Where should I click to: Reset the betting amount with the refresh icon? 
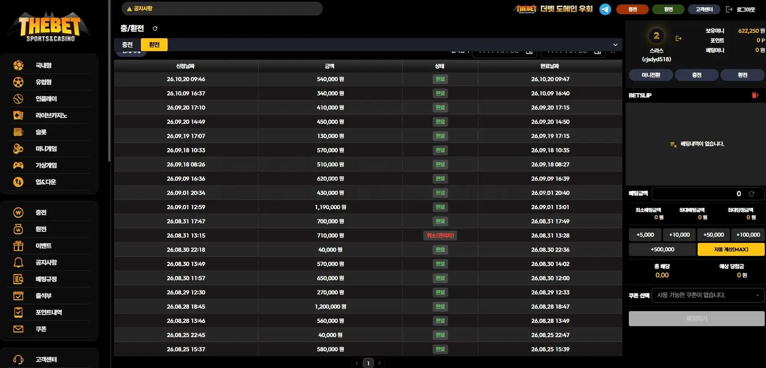(751, 194)
